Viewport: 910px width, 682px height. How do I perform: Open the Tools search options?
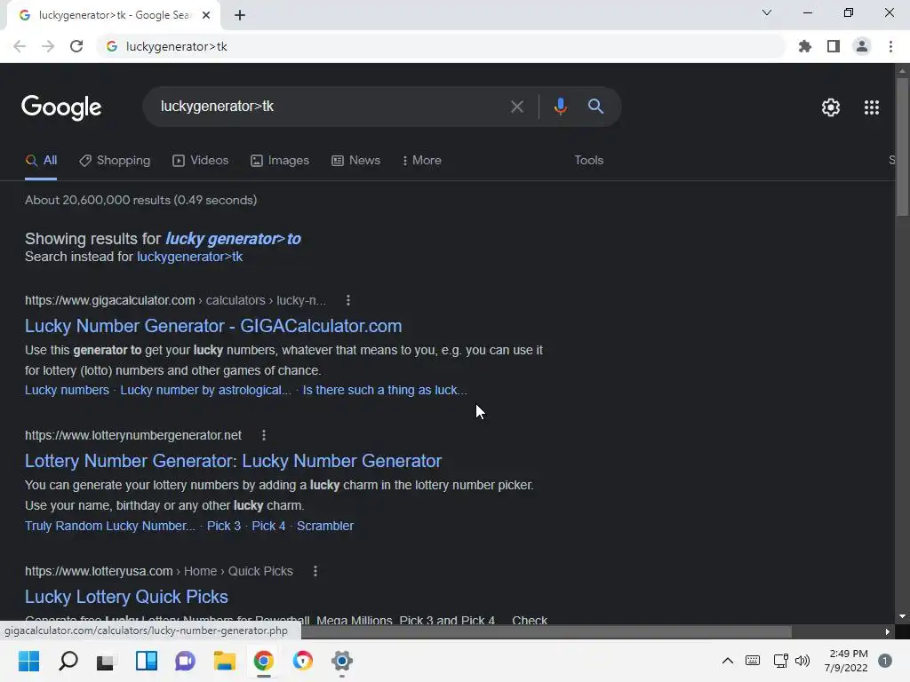point(589,161)
